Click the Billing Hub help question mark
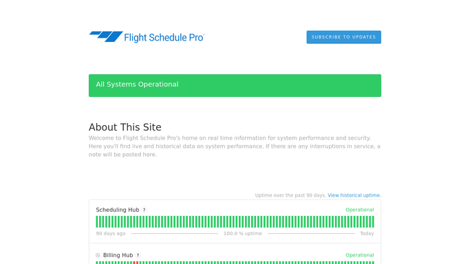The image size is (470, 264). point(138,255)
